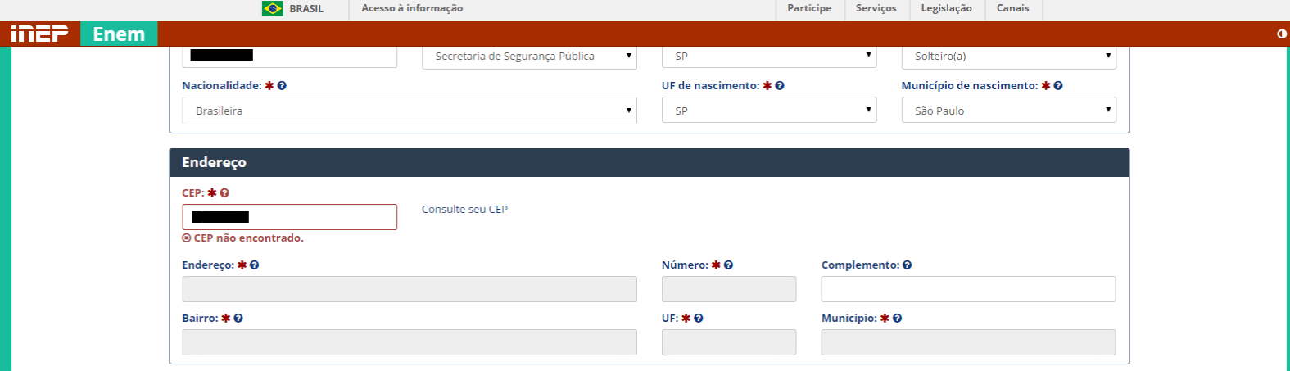Viewport: 1290px width, 371px height.
Task: Open the Legislação menu
Action: pos(946,8)
